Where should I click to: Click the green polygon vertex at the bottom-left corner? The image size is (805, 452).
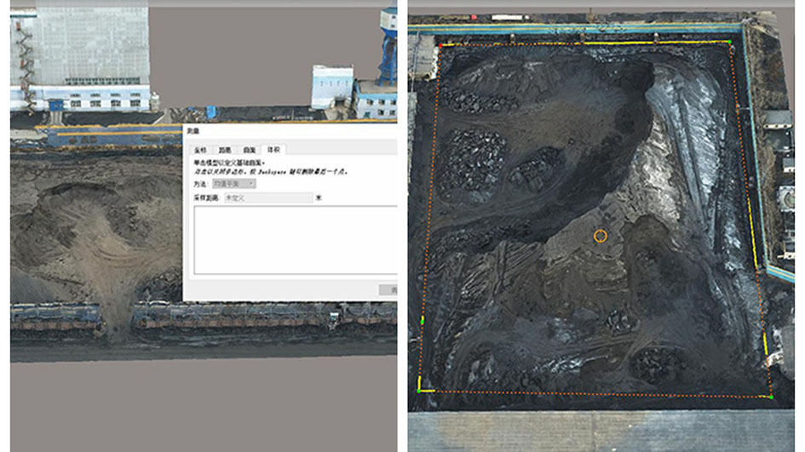(419, 392)
